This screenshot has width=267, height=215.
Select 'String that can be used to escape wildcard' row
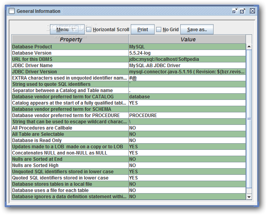(x=129, y=121)
